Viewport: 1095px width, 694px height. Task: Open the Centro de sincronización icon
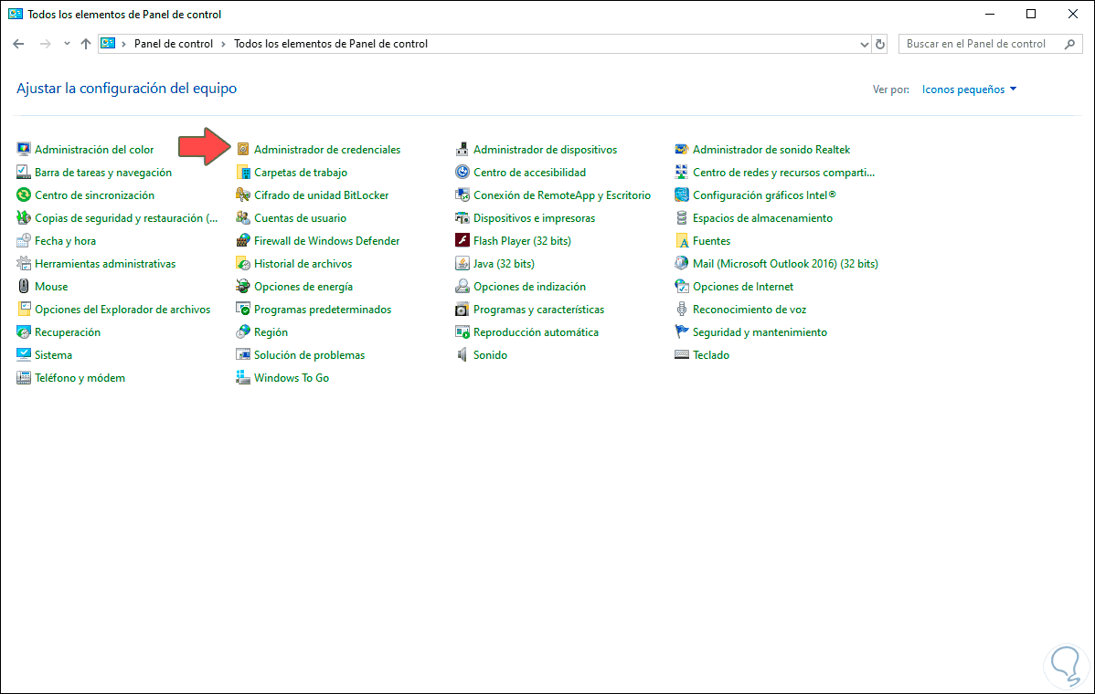pyautogui.click(x=24, y=195)
